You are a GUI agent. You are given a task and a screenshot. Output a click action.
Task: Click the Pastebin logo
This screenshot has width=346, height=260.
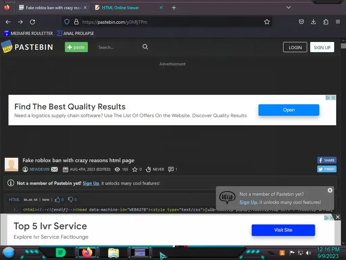(x=27, y=47)
